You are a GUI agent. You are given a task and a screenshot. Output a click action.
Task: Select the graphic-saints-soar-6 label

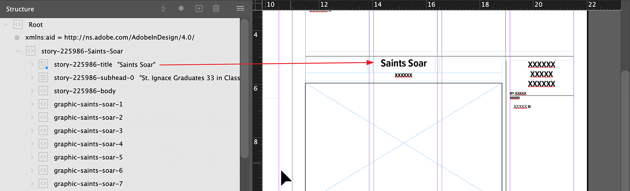(x=88, y=170)
